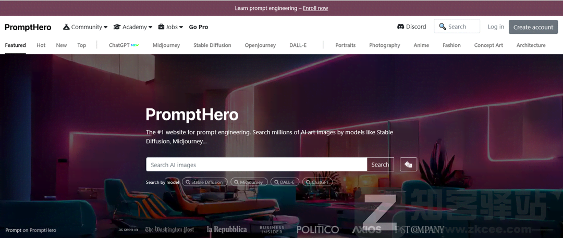Open the Academy dropdown menu
The image size is (563, 238).
133,27
